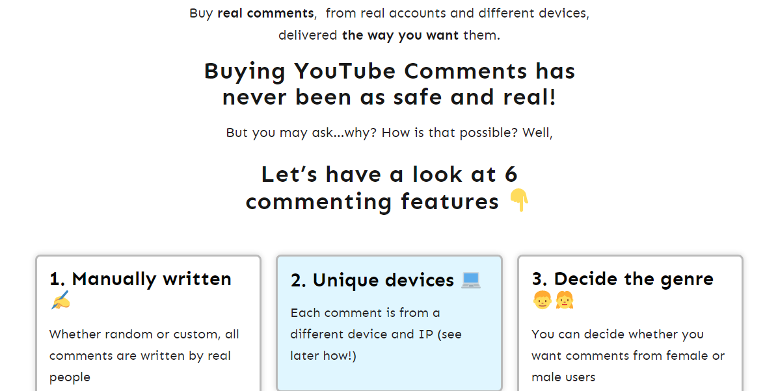
Task: Select the '2. Unique devices' card heading
Action: tap(372, 280)
